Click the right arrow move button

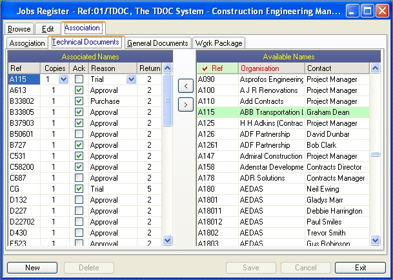(186, 105)
